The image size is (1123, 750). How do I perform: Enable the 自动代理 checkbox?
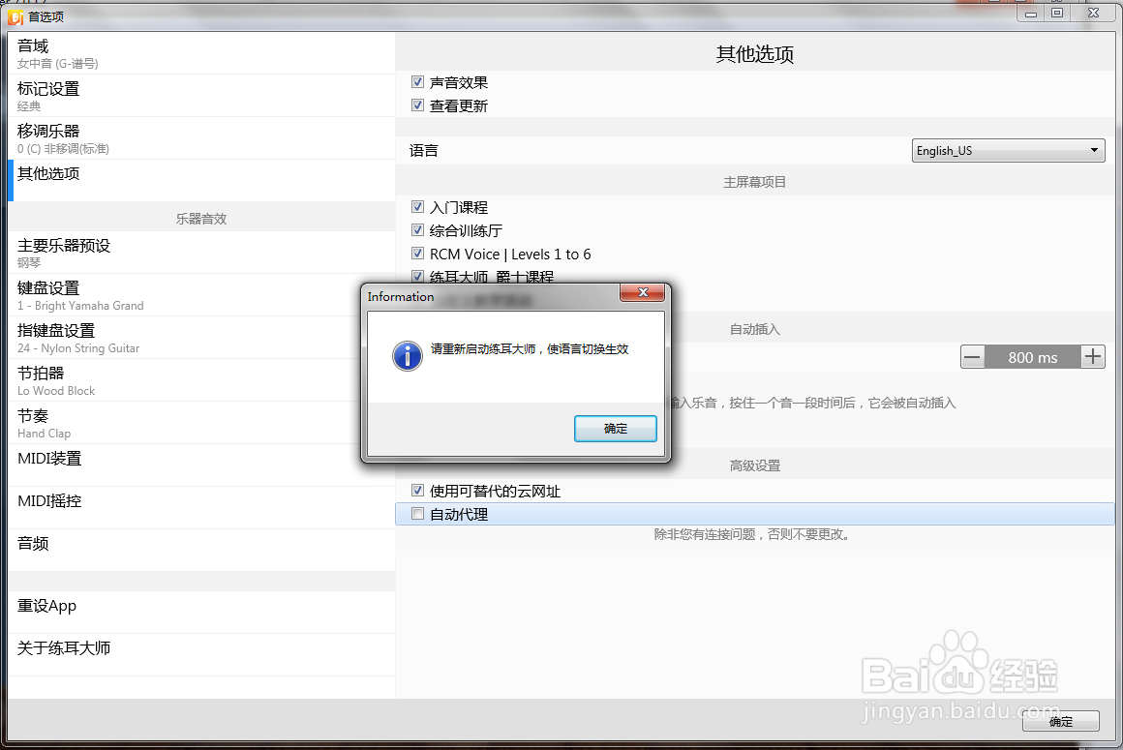click(x=417, y=514)
